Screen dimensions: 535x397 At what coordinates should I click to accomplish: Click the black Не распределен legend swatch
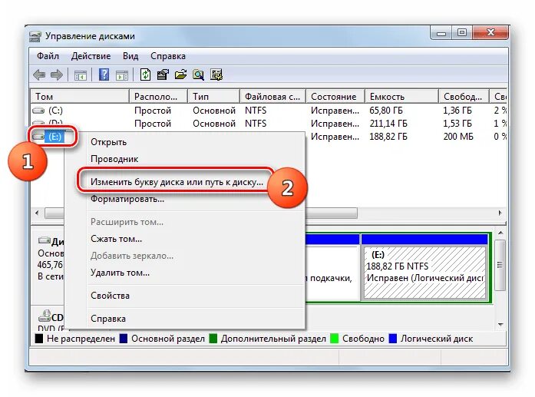(x=39, y=339)
